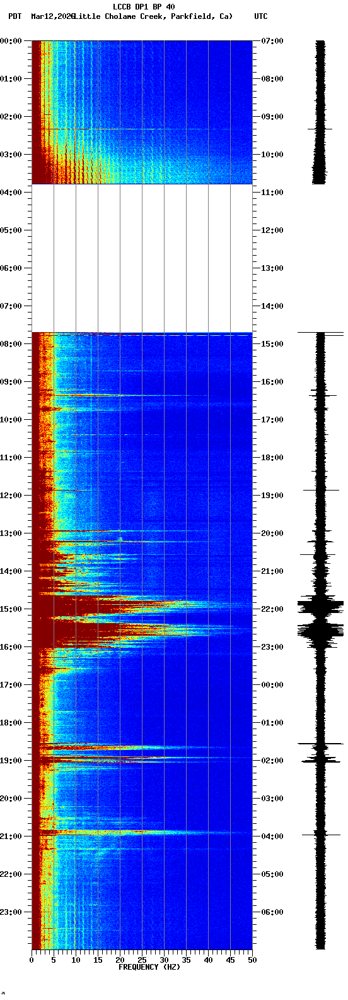This screenshot has width=348, height=1000.
Task: Click the '06:00' tick on the PDT axis
Action: point(11,268)
